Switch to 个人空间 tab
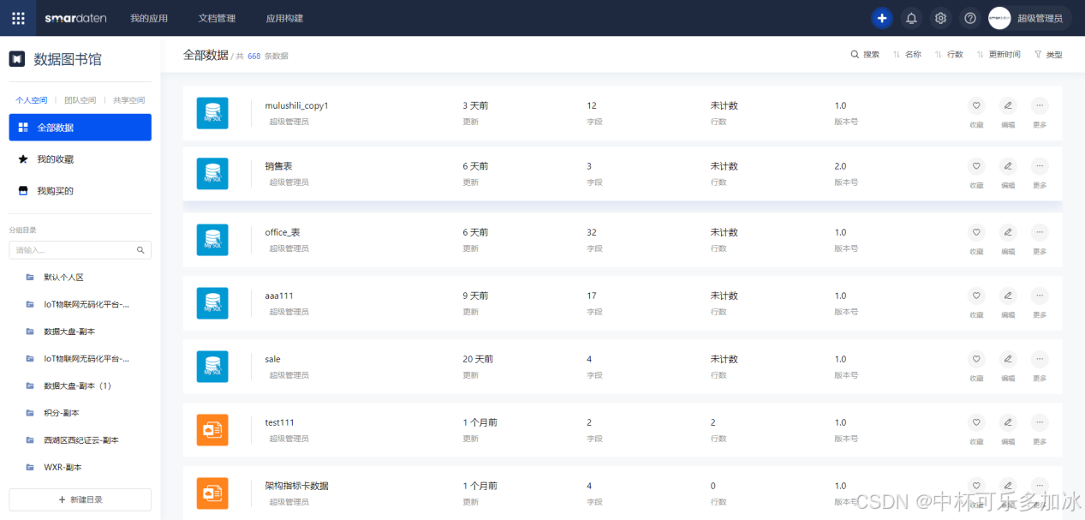Screen dimensions: 1085x520 pos(32,100)
